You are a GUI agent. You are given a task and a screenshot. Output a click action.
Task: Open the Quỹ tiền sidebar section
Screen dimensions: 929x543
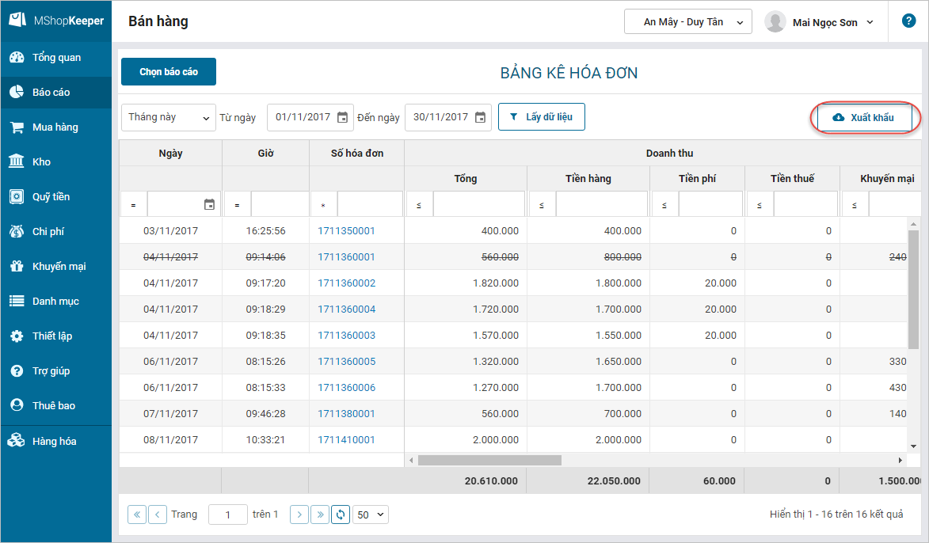51,197
